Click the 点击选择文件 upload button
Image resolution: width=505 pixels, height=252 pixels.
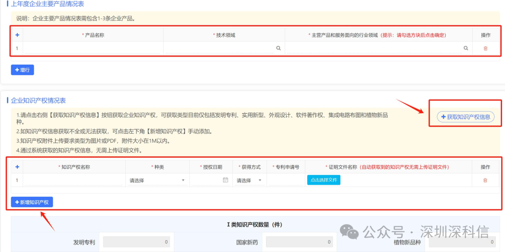coord(324,180)
